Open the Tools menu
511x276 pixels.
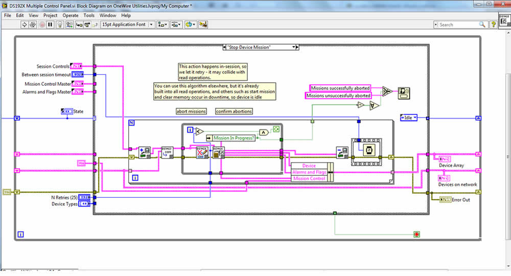(89, 15)
